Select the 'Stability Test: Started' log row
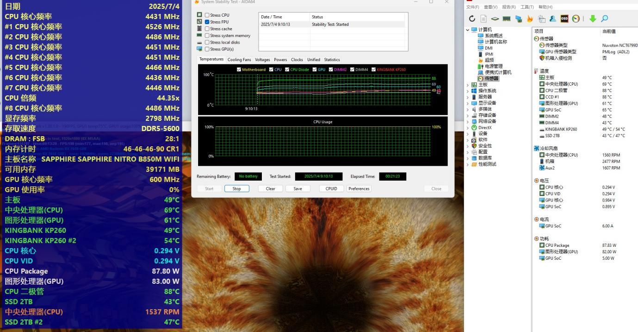 tap(331, 24)
